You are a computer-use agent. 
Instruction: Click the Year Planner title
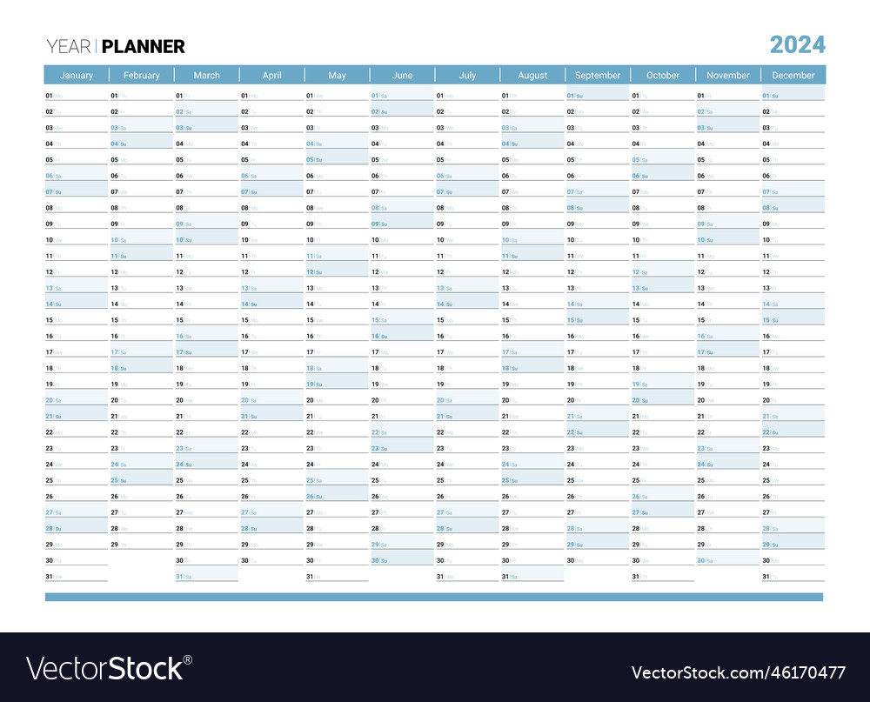pos(115,46)
